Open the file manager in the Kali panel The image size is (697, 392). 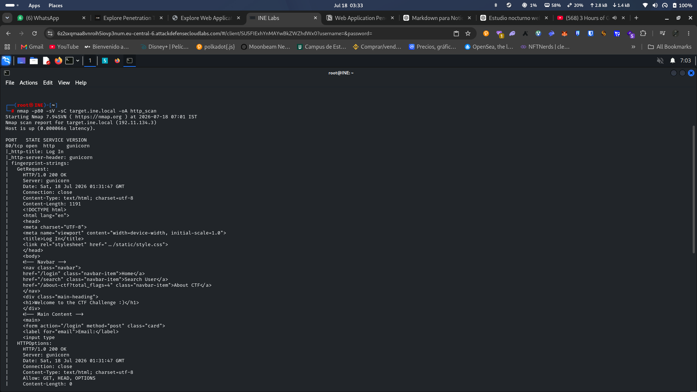coord(34,61)
